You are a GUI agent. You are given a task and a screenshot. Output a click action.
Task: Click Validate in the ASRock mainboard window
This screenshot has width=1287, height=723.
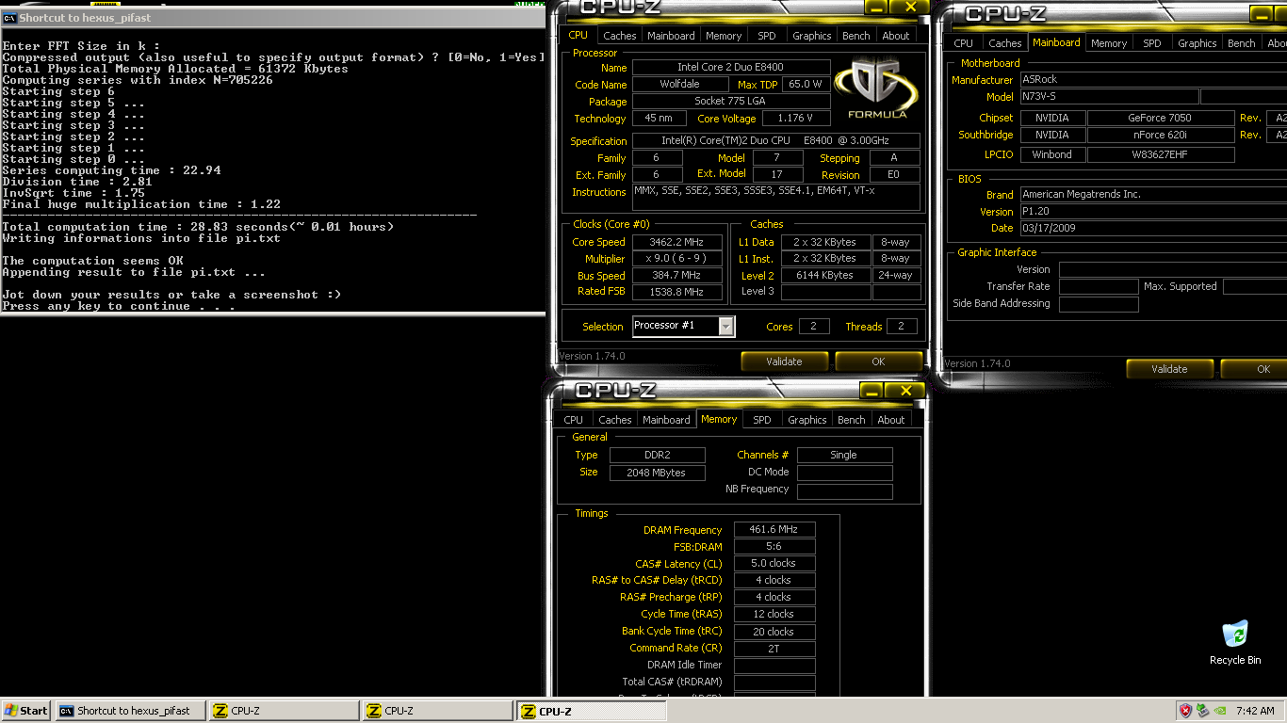pyautogui.click(x=1169, y=369)
